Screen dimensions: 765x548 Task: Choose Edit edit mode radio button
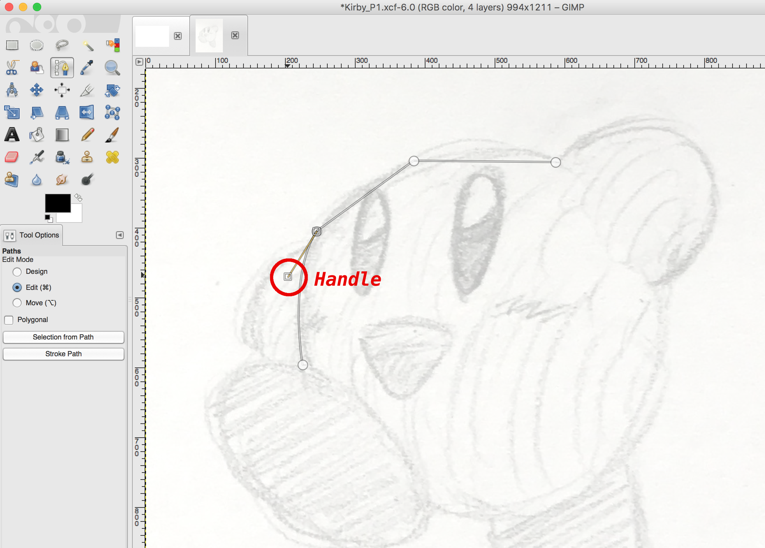point(17,287)
